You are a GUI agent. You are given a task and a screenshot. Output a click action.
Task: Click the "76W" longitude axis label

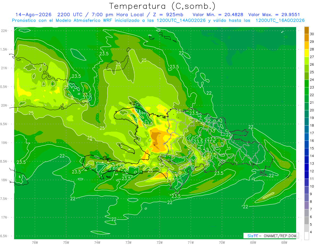35,243
